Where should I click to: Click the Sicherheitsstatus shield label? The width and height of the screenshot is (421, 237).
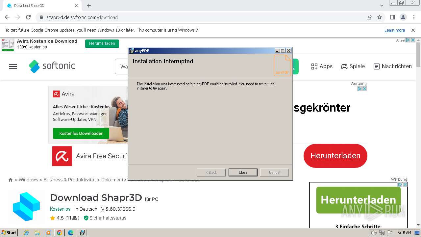(105, 218)
